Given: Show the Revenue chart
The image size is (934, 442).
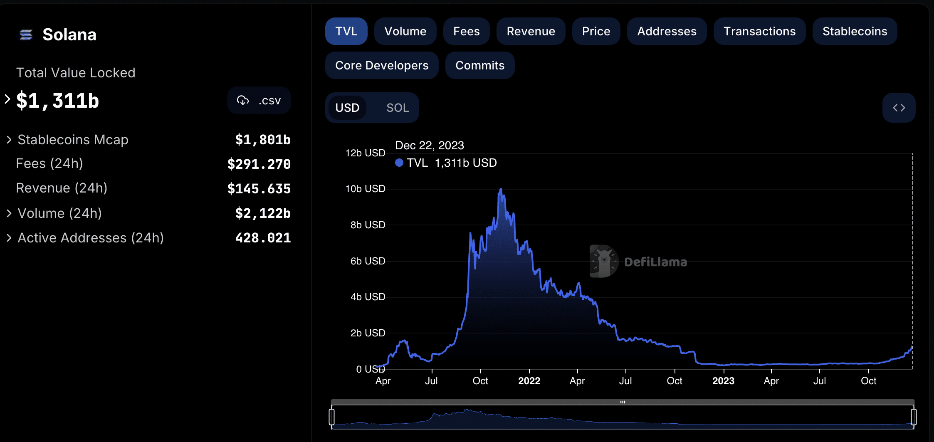Looking at the screenshot, I should (x=531, y=32).
